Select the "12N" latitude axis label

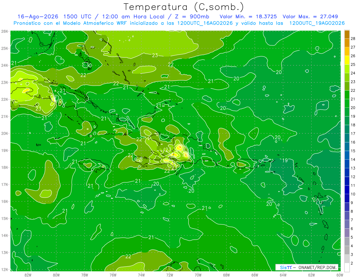tap(5, 269)
